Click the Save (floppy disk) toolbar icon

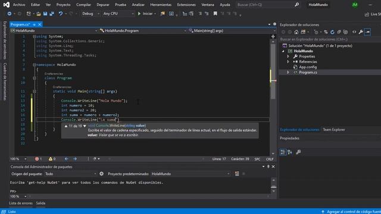coord(45,14)
